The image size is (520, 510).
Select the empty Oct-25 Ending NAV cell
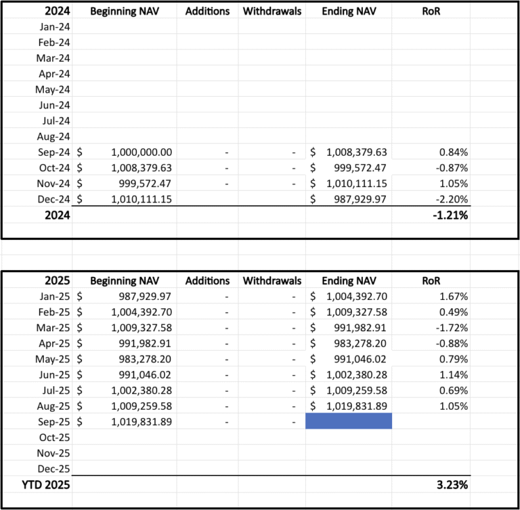tap(349, 438)
